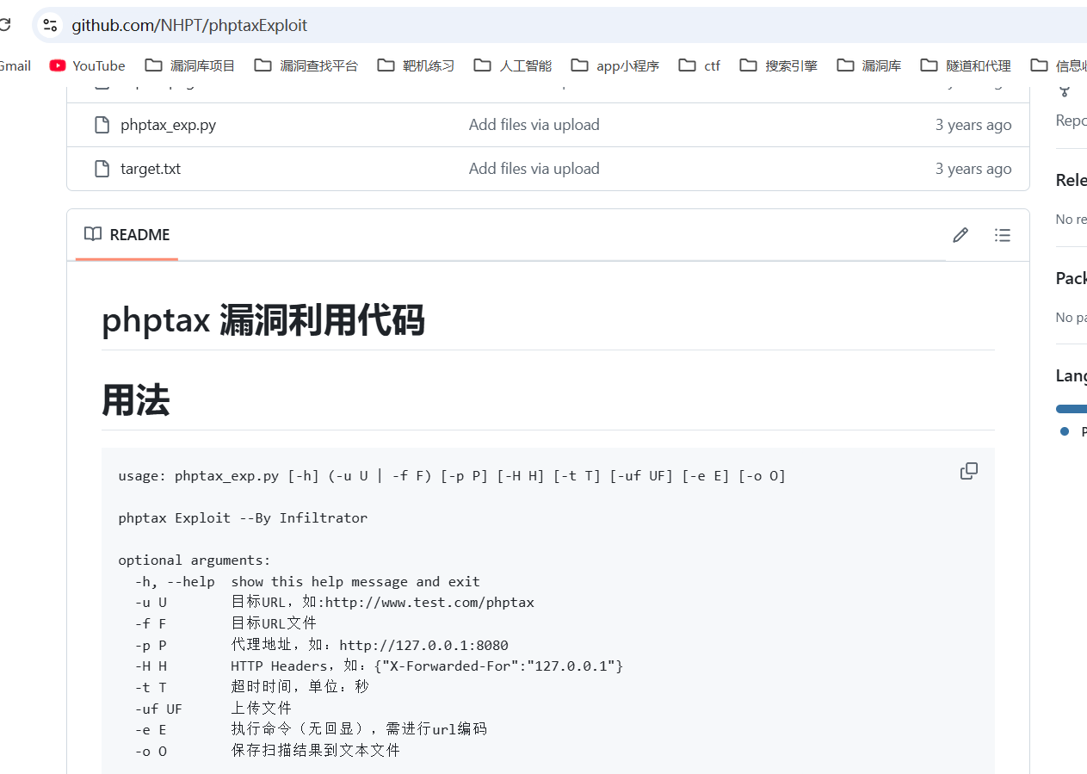Click the README book icon
Viewport: 1087px width, 774px height.
tap(93, 234)
